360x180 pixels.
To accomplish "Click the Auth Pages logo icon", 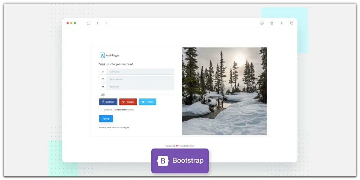I will click(x=102, y=55).
